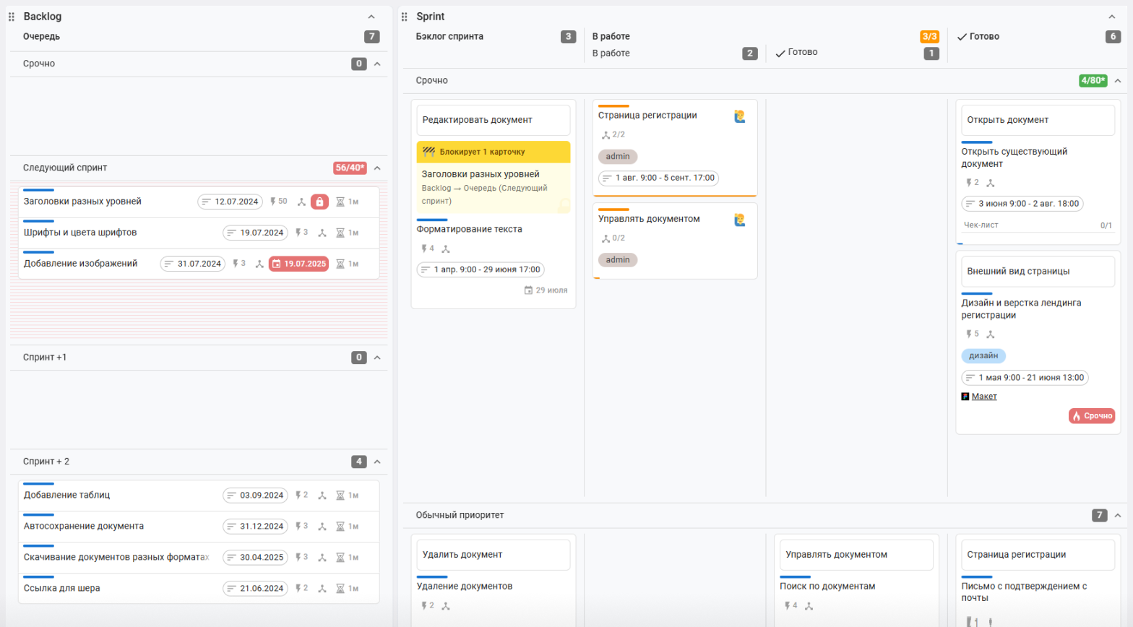Click child cards icon on Открыть существующий документ
The image size is (1133, 627).
click(x=991, y=183)
